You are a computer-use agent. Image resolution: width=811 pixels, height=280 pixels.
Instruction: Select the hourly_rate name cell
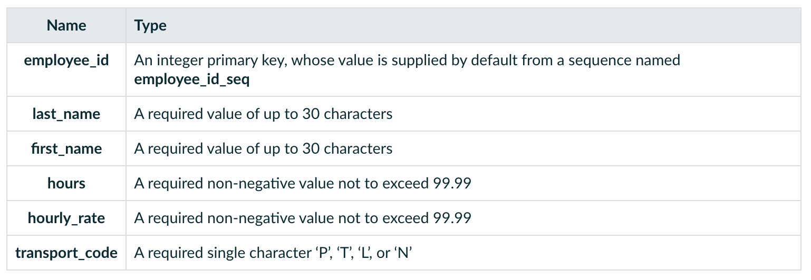coord(66,218)
